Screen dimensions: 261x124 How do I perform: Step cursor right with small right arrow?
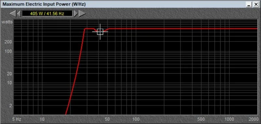click(76, 14)
